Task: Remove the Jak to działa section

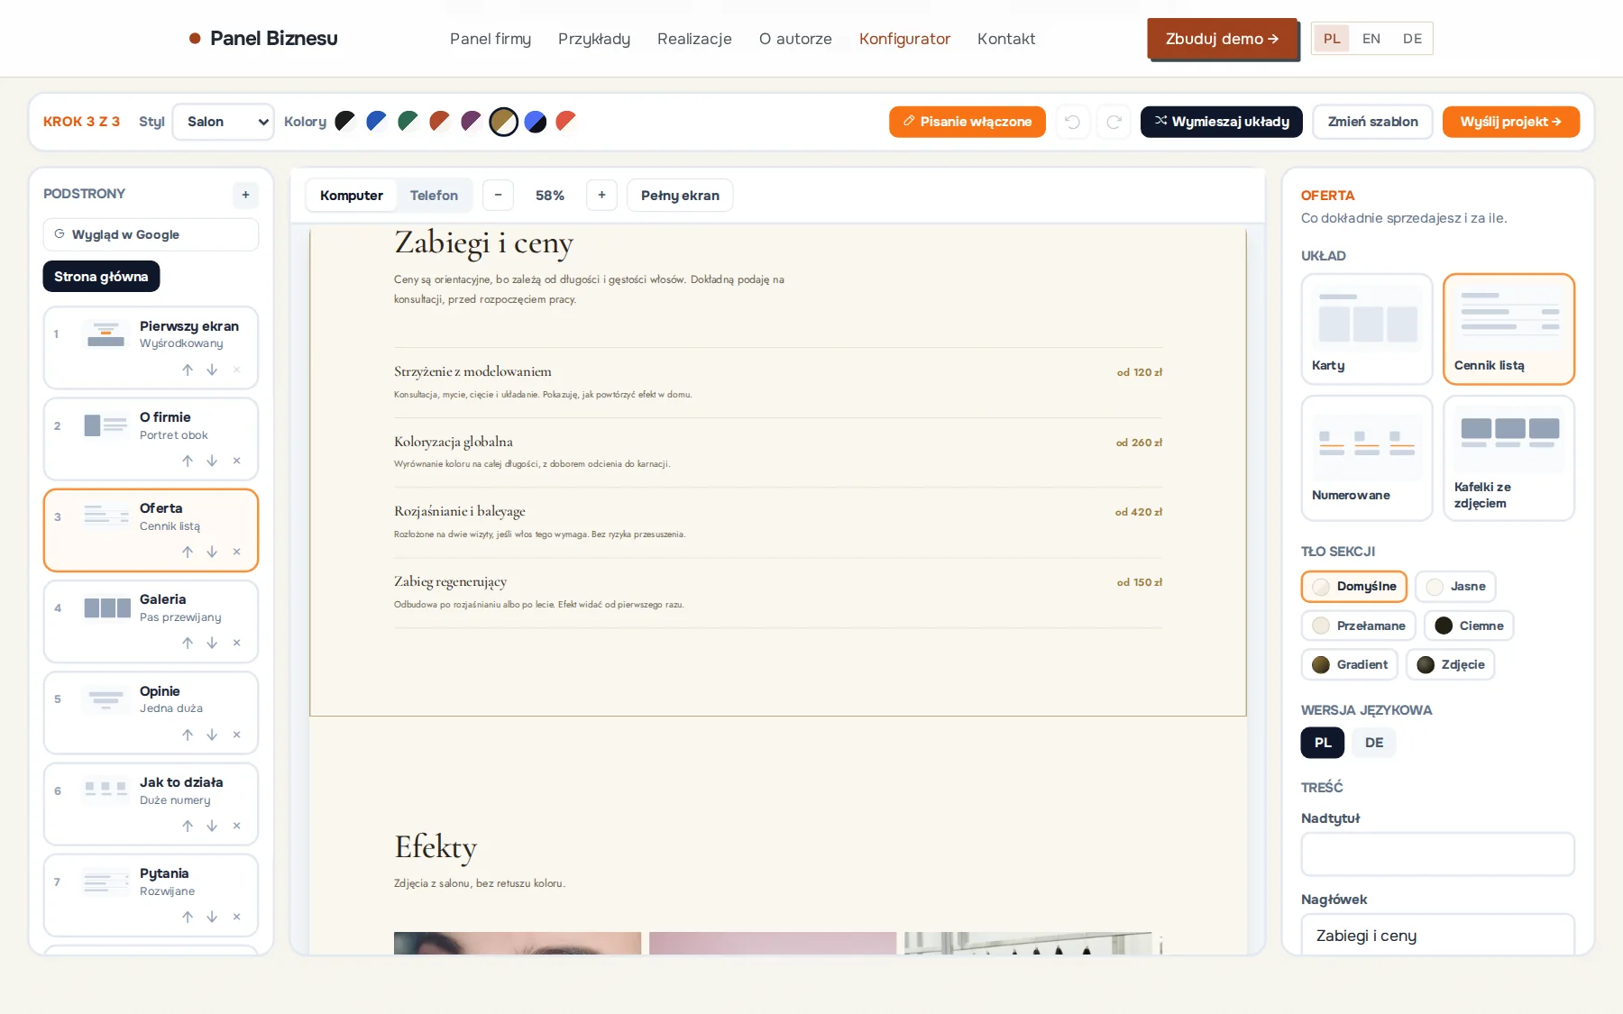Action: point(237,826)
